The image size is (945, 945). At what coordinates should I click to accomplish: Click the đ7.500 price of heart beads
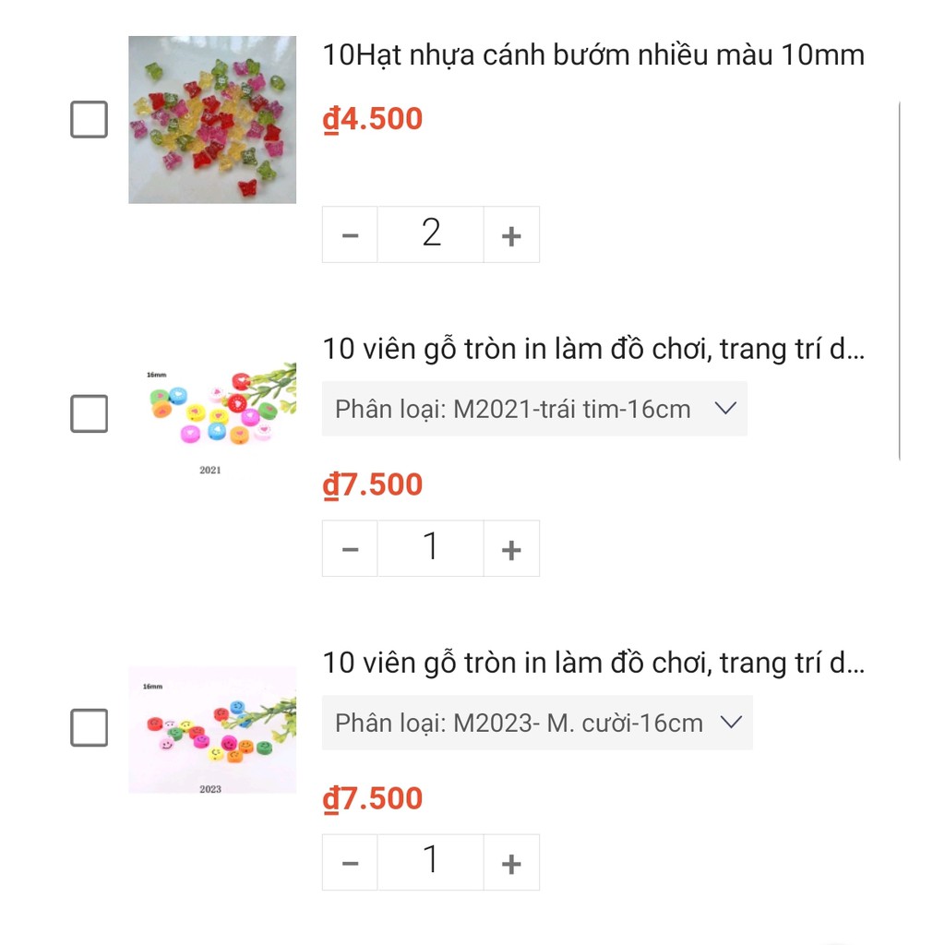pos(371,484)
